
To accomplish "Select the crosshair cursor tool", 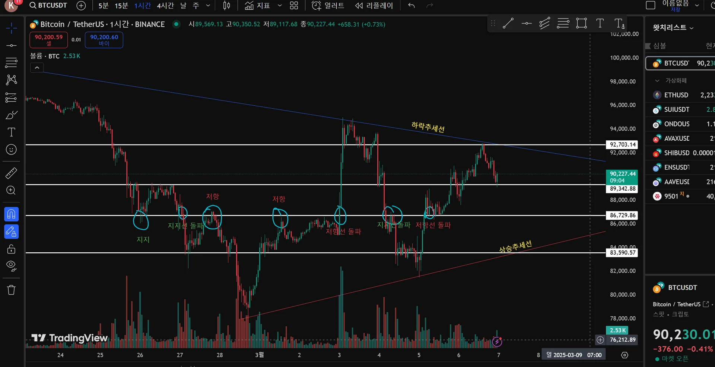I will [x=11, y=28].
